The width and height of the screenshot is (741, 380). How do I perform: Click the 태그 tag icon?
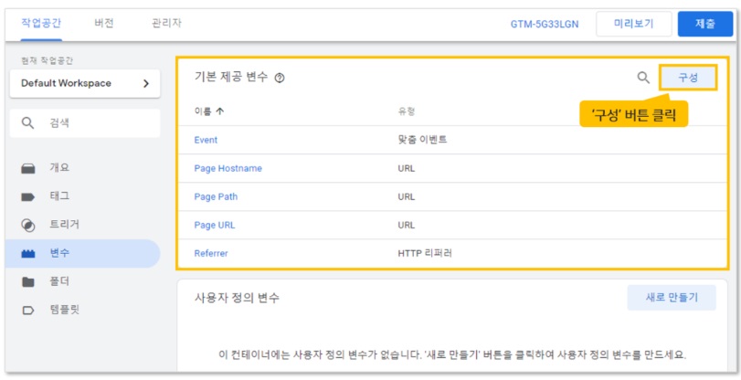(28, 197)
